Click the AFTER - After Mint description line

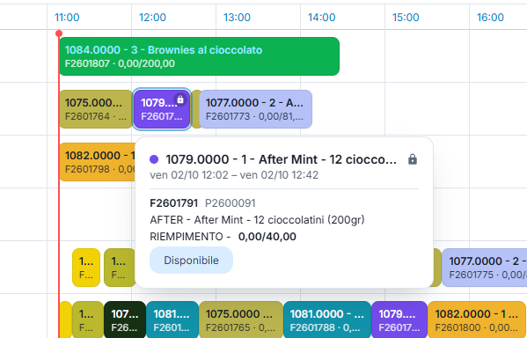click(257, 220)
